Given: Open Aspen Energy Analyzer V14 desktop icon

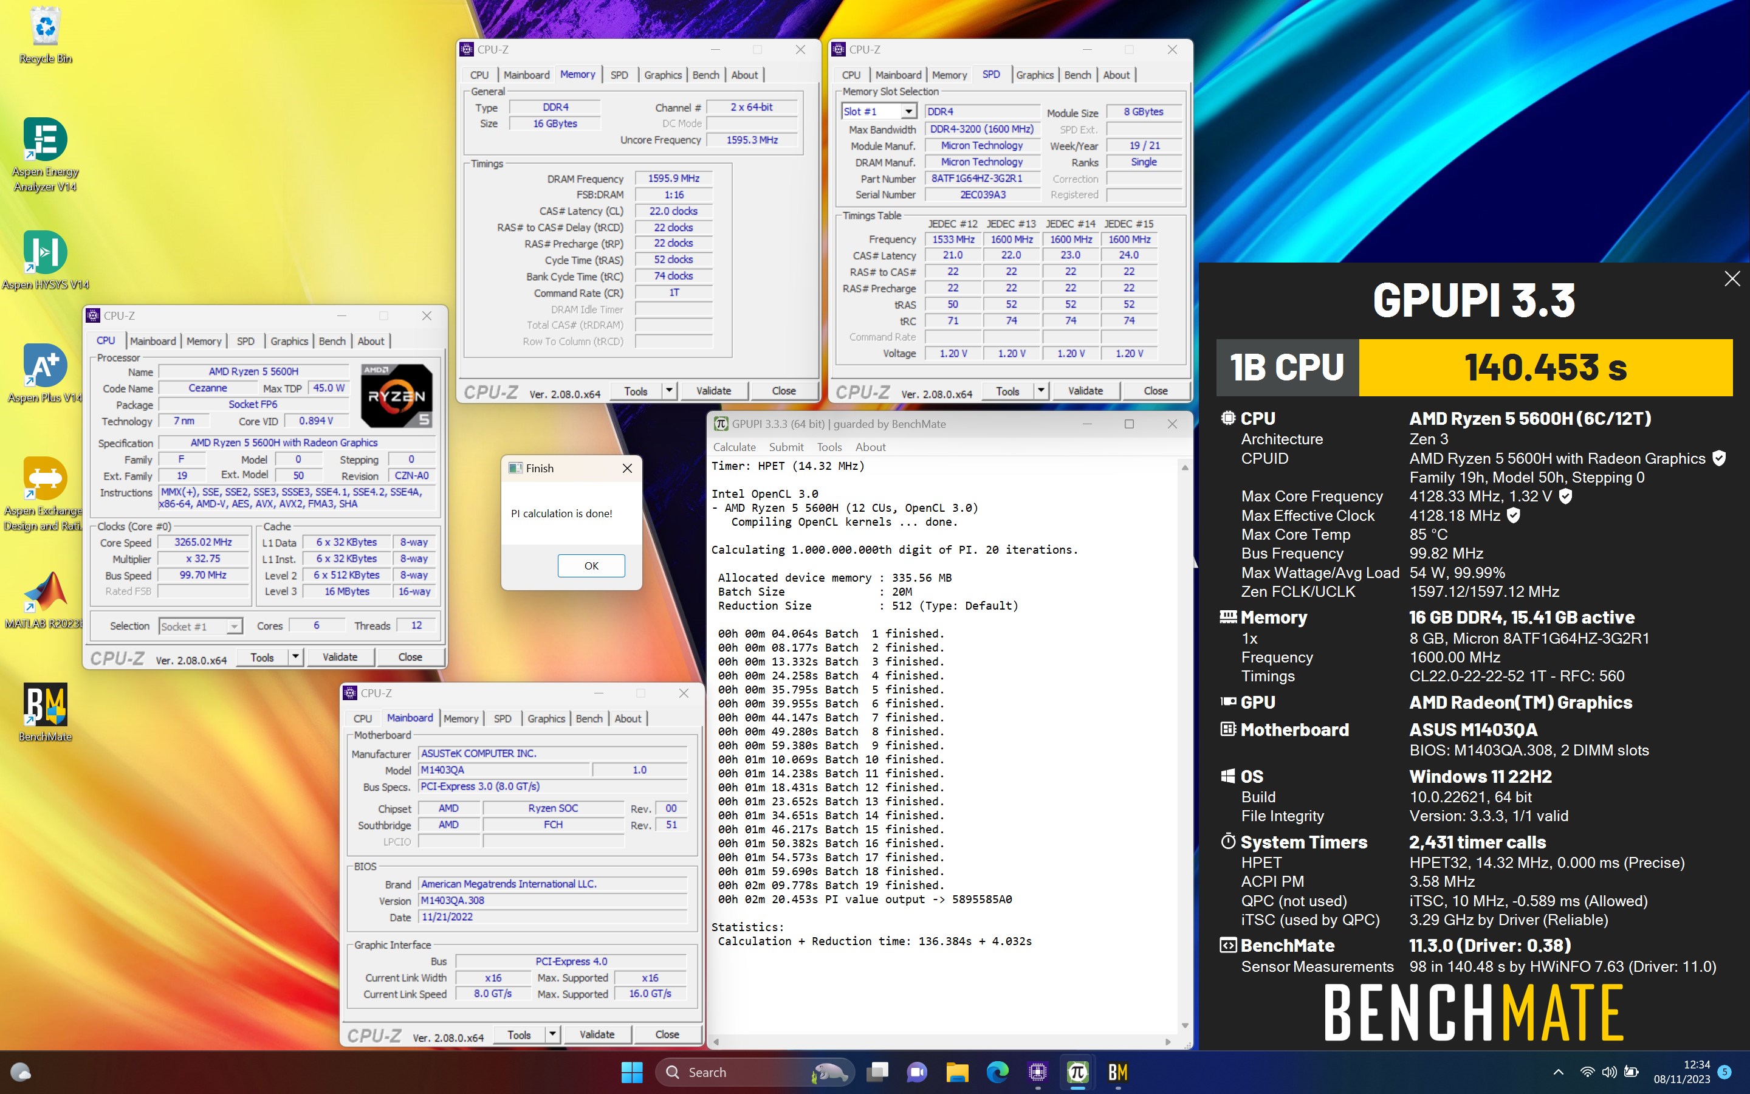Looking at the screenshot, I should tap(45, 155).
